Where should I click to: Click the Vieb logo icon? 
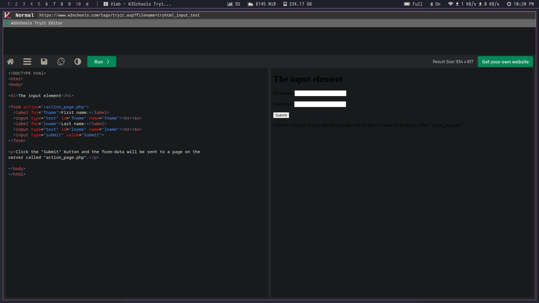(8, 15)
